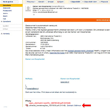Open the bedrijfsinformatie link
The width and height of the screenshot is (110, 108).
click(57, 53)
